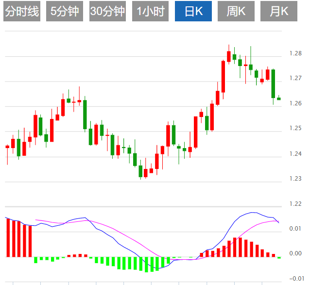Click the -0.01 MACD axis label
Viewport: 310px width, 285px height.
297,279
